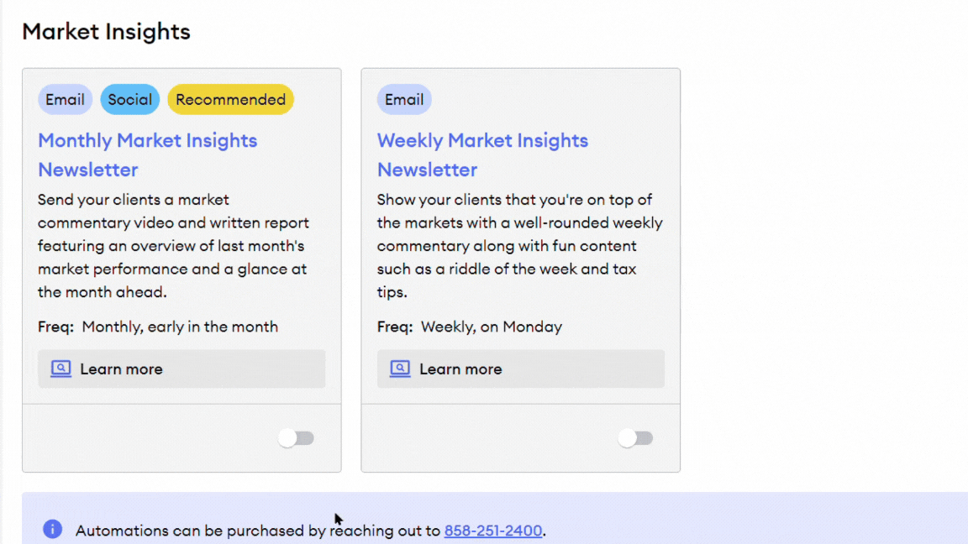This screenshot has height=544, width=968.
Task: Select the Social tag on the Monthly card
Action: [129, 99]
